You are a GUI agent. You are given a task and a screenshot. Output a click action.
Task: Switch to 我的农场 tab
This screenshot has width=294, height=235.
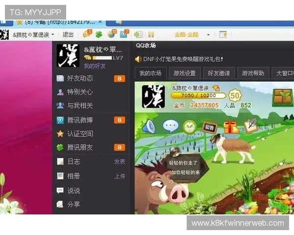150,73
